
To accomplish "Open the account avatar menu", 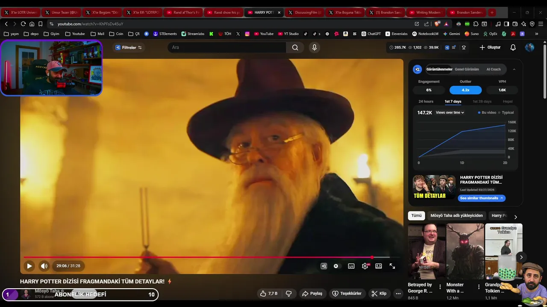I will point(529,47).
